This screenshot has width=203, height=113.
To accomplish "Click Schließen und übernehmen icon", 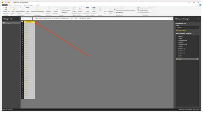I will 6,9.
